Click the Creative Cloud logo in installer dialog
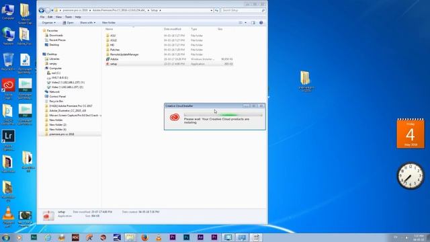The width and height of the screenshot is (430, 242). coord(175,118)
